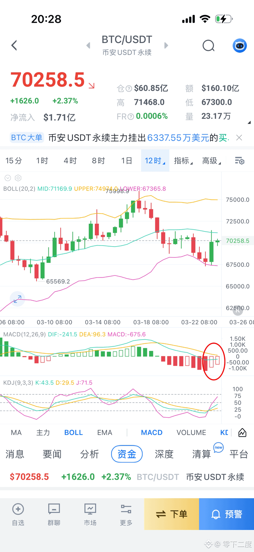The width and height of the screenshot is (254, 552).
Task: Open chart settings list icon
Action: (240, 161)
